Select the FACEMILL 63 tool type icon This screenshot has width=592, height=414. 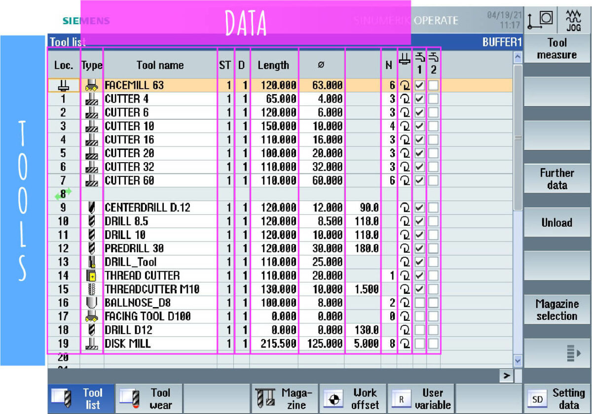92,85
